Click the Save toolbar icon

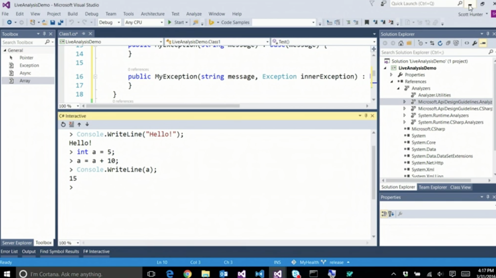(52, 23)
